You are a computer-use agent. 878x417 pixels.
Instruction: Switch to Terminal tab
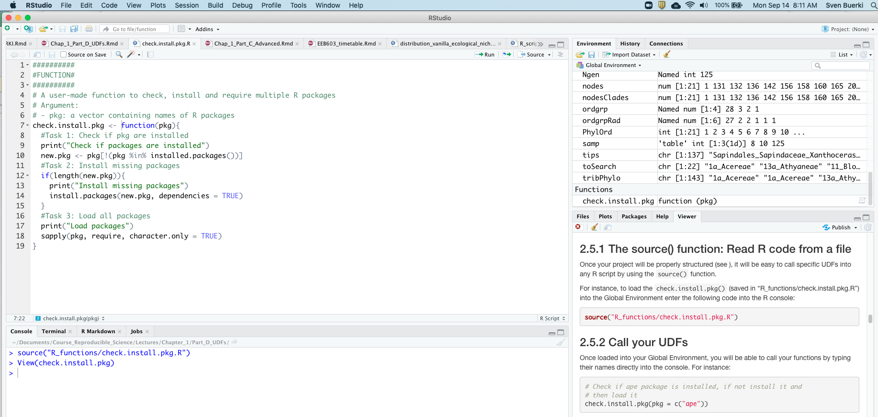pyautogui.click(x=54, y=331)
